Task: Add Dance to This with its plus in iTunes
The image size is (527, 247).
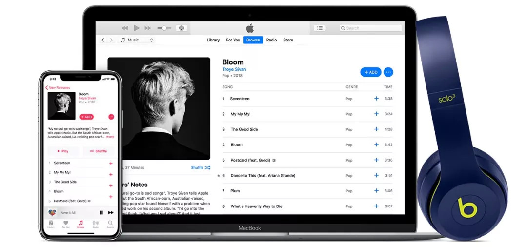Action: pyautogui.click(x=376, y=175)
